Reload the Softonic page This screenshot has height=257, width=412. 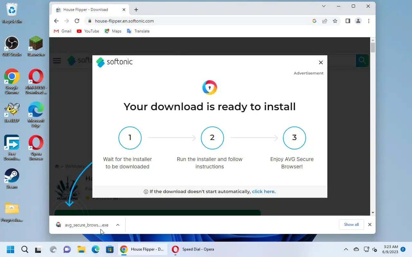pos(77,21)
